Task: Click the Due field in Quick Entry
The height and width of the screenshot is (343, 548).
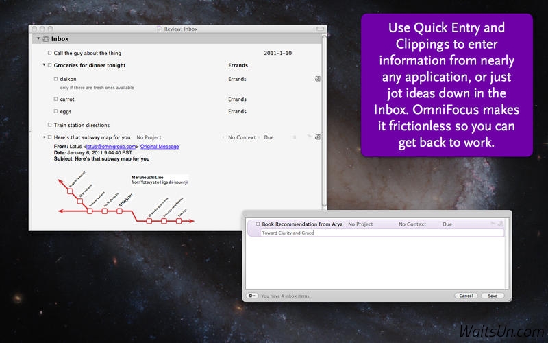Action: (447, 224)
